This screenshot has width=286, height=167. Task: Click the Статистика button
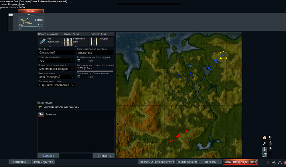click(x=20, y=162)
